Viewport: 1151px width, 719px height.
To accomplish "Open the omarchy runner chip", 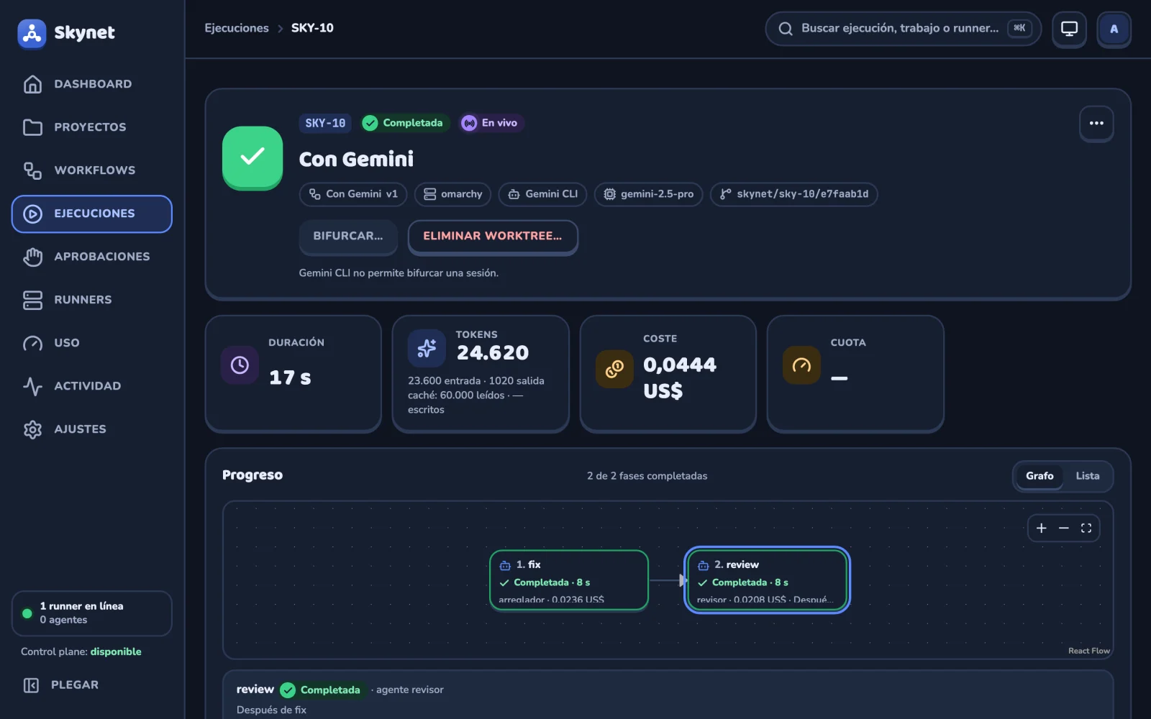I will (x=452, y=194).
